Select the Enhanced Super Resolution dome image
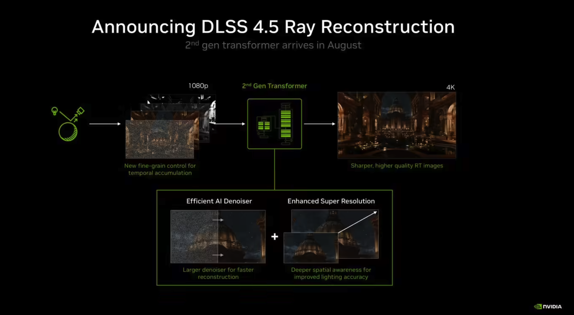The width and height of the screenshot is (574, 315). 331,237
